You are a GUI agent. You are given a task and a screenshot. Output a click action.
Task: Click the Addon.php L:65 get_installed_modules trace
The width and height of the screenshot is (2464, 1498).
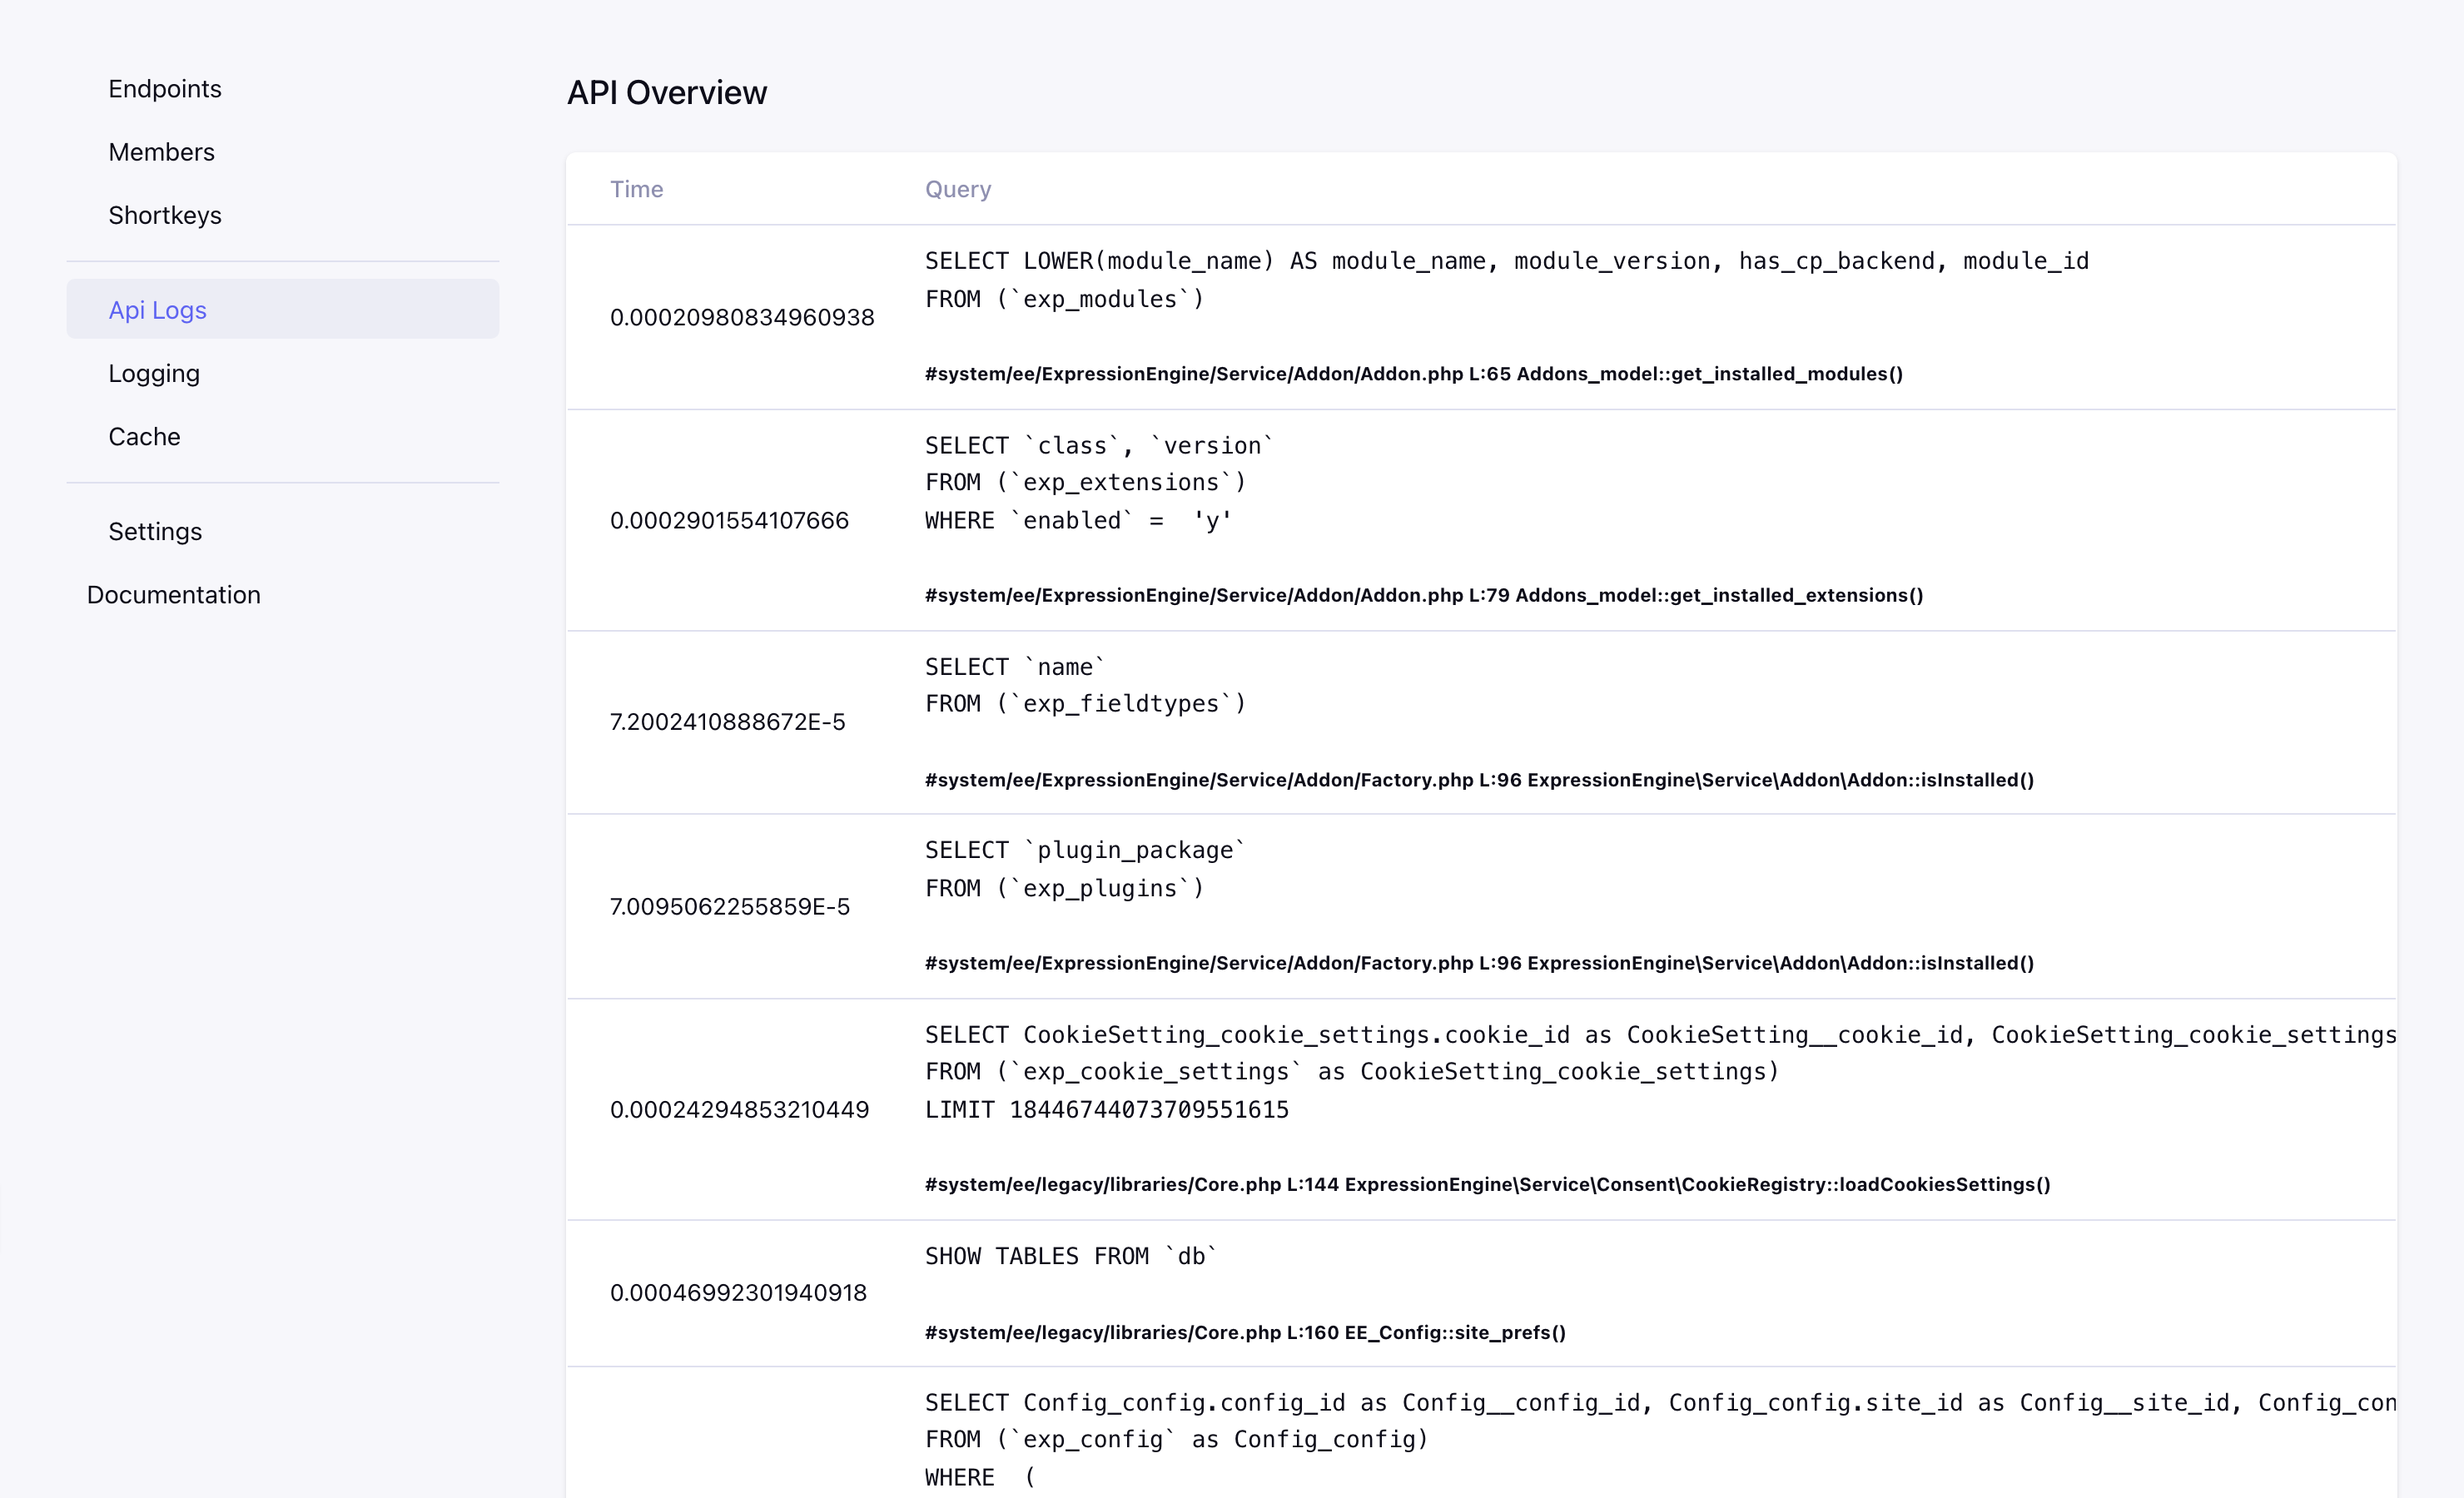pyautogui.click(x=1414, y=374)
